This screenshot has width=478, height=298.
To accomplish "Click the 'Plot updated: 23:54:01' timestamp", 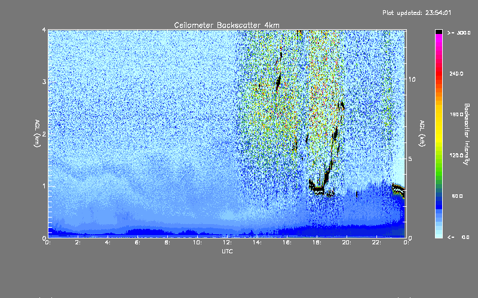I will (x=416, y=13).
